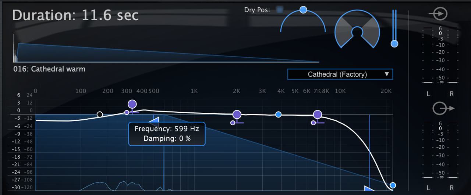Click the input meter L channel bar
Image resolution: width=471 pixels, height=195 pixels.
[x=428, y=55]
